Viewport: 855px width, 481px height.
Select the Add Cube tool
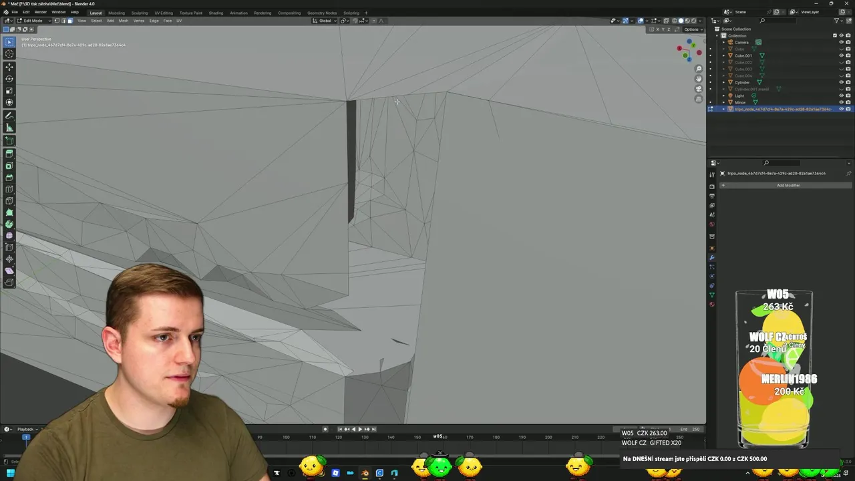(x=9, y=140)
